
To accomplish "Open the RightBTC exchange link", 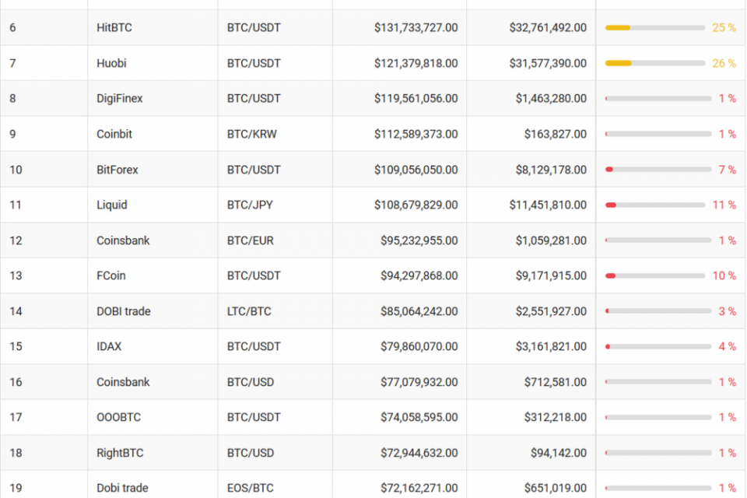I will pyautogui.click(x=120, y=453).
